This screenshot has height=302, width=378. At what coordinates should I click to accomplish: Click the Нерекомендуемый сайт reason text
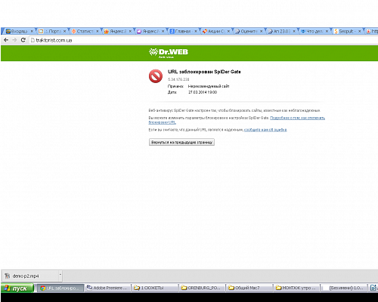[209, 86]
